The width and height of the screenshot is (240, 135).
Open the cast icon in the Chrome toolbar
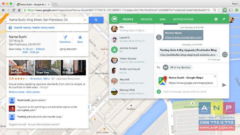click(231, 10)
